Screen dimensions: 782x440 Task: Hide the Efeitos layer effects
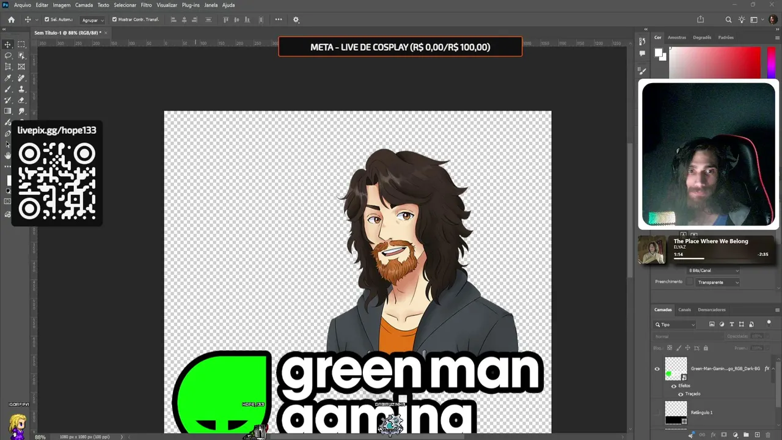tap(674, 386)
